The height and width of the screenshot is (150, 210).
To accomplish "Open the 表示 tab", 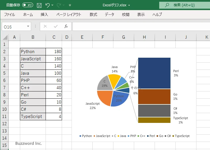I will (141, 14).
